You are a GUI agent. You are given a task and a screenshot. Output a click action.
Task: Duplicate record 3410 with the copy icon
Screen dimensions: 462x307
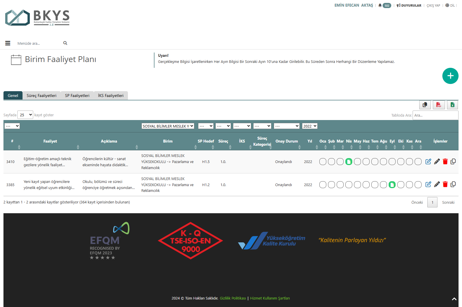453,162
